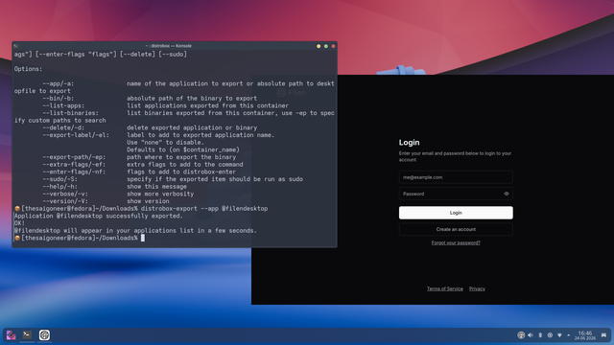Screen dimensions: 614x345
Task: Click 'Application @filendesktop successfully exported.' line
Action: click(x=99, y=216)
